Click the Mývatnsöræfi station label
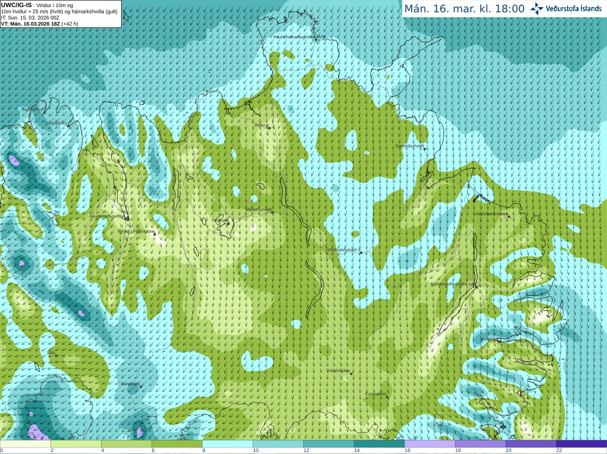This screenshot has width=607, height=454. [258, 209]
